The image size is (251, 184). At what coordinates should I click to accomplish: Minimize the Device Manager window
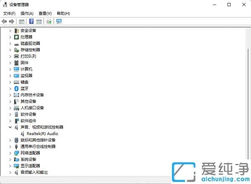215,5
